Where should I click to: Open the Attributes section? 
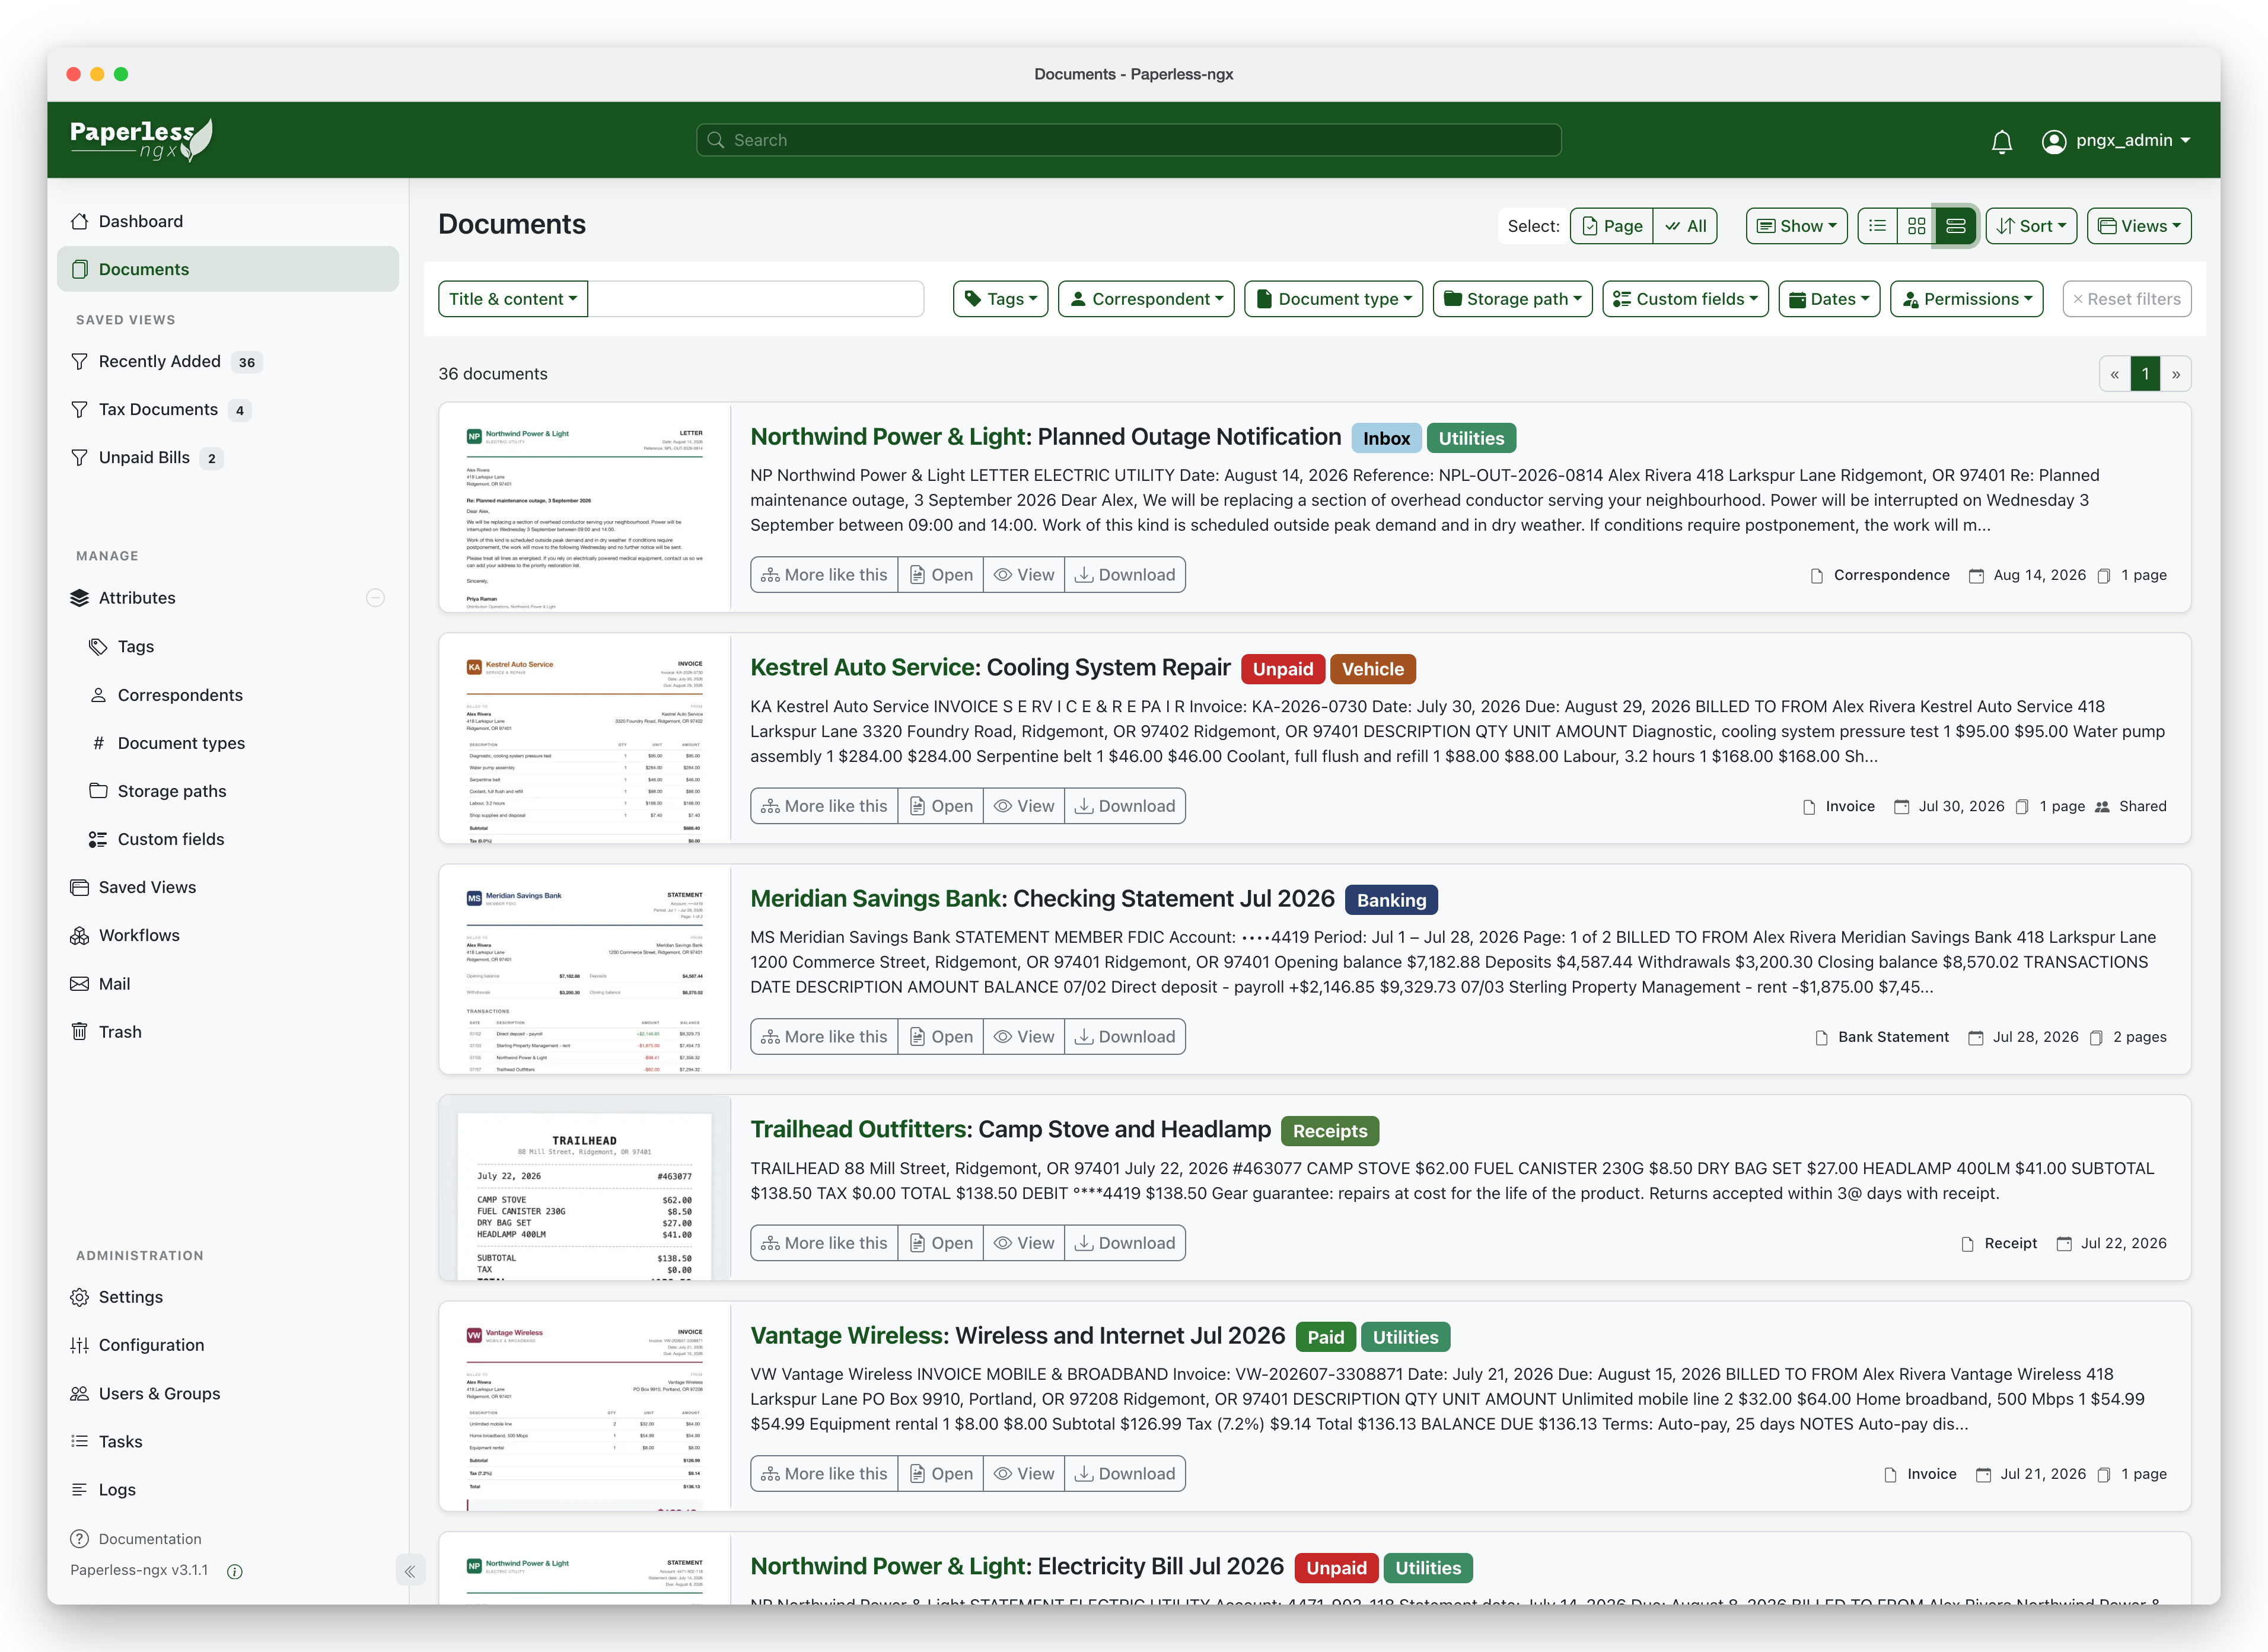(x=137, y=598)
